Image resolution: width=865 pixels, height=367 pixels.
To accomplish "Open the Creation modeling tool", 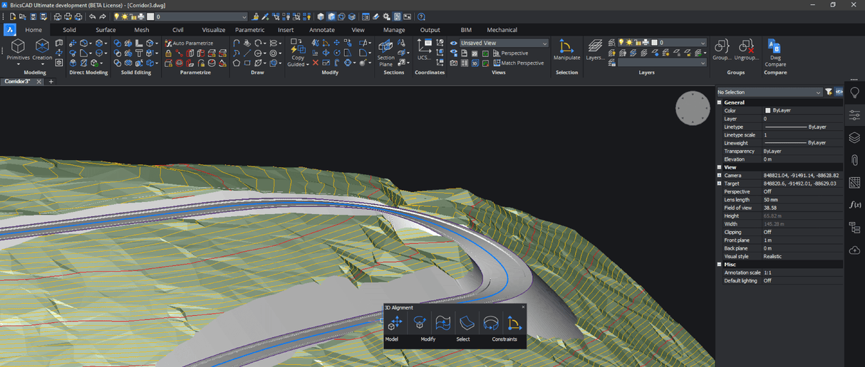I will pos(42,51).
